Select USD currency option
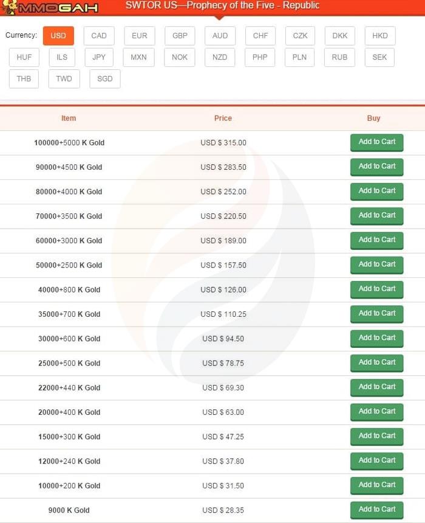425x523 pixels. [58, 36]
